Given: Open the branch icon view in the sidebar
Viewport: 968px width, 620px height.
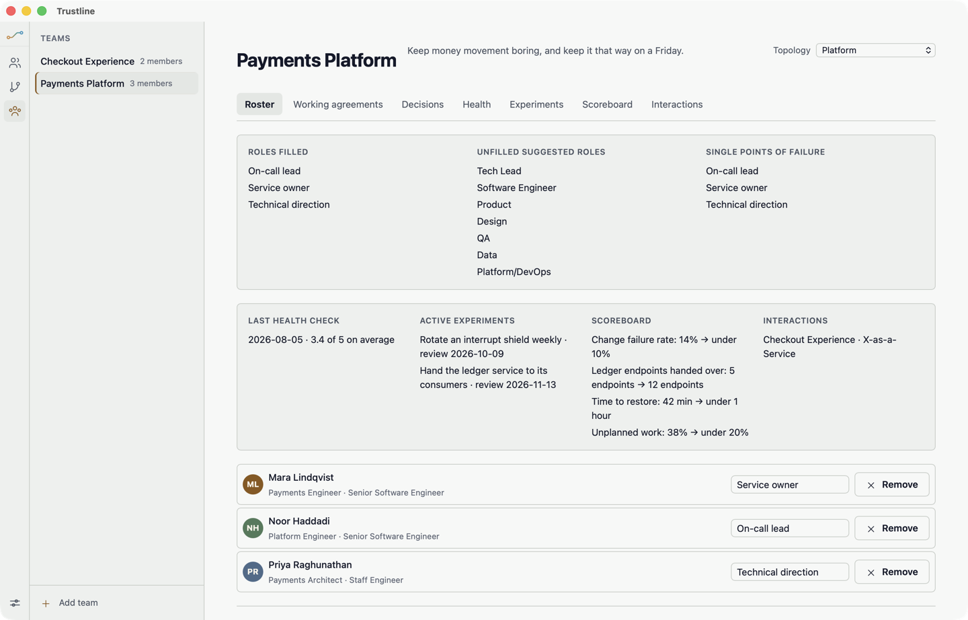Looking at the screenshot, I should (x=15, y=87).
